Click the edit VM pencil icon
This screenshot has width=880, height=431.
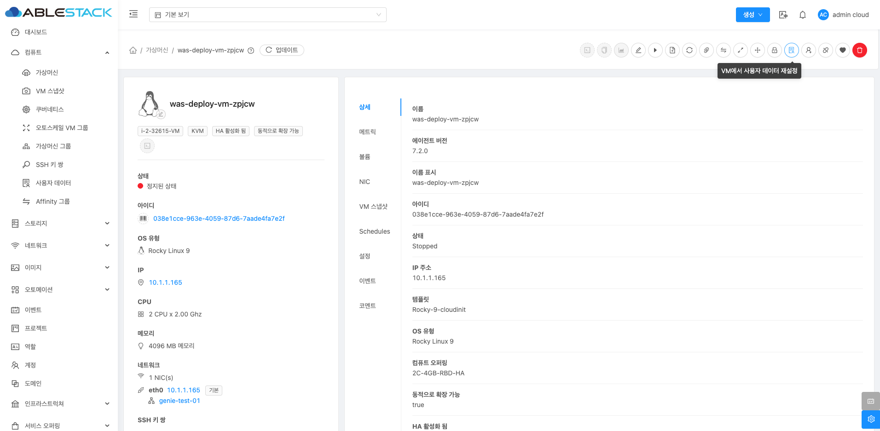point(638,50)
